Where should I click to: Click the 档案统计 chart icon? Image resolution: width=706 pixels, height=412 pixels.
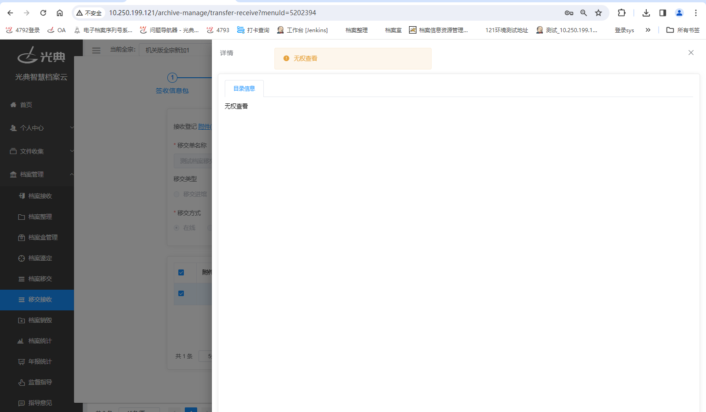(21, 341)
